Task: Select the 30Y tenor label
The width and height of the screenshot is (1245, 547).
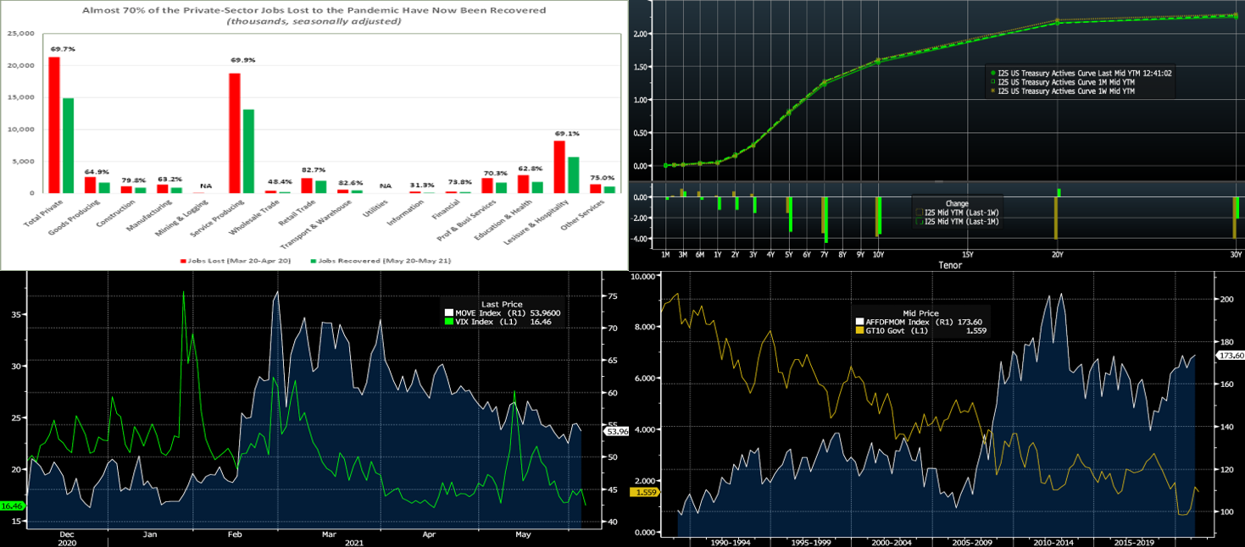Action: coord(1236,254)
